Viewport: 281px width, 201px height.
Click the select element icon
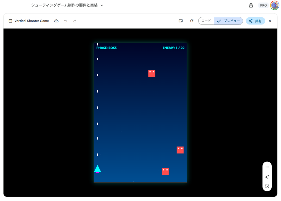pyautogui.click(x=267, y=186)
